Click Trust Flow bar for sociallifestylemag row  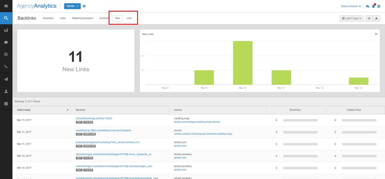click(x=300, y=120)
